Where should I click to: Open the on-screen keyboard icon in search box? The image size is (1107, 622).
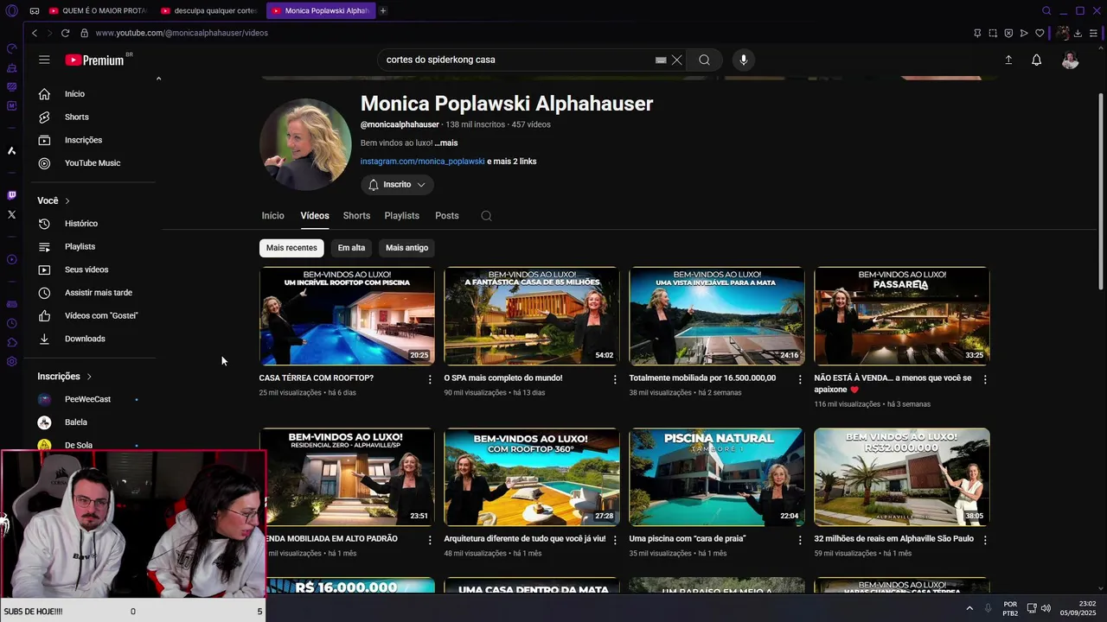point(661,60)
